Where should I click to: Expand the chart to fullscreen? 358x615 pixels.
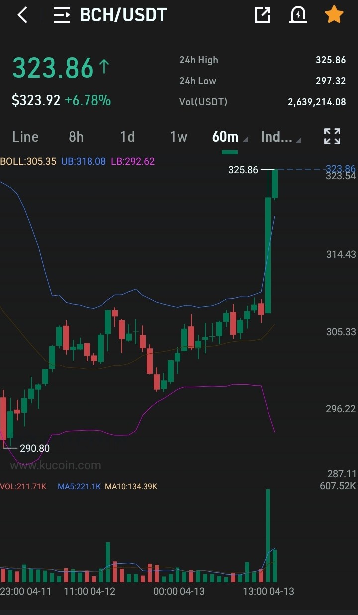[x=332, y=136]
